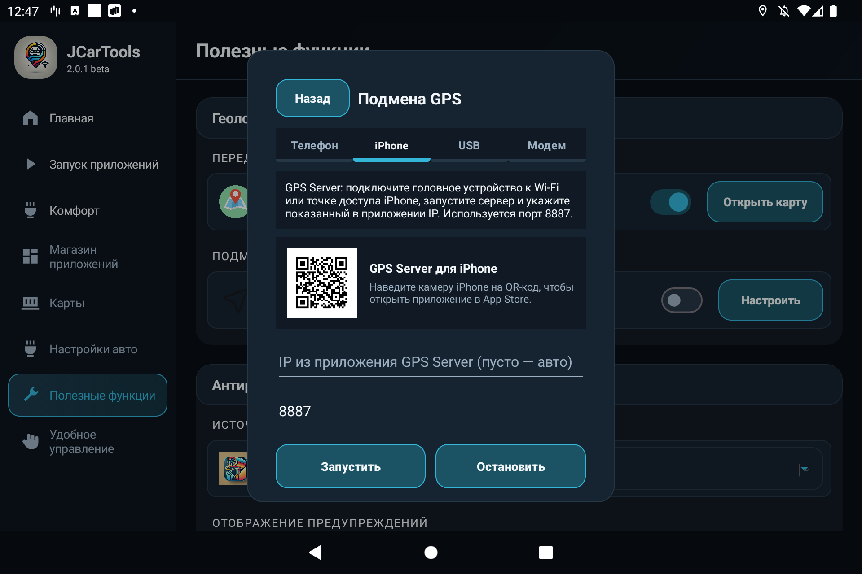The image size is (862, 574).
Task: Click the GPS Server QR code
Action: (x=322, y=283)
